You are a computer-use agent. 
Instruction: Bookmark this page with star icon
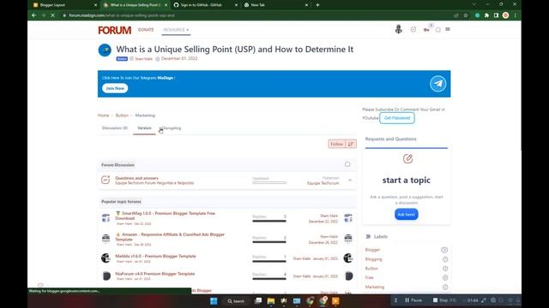(x=466, y=15)
